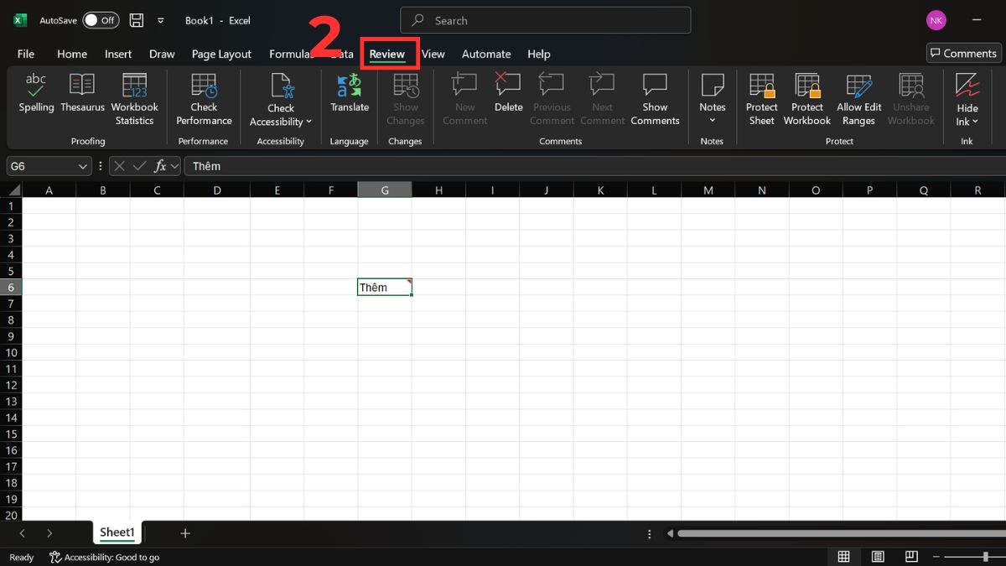
Task: Run Spelling check
Action: [36, 96]
